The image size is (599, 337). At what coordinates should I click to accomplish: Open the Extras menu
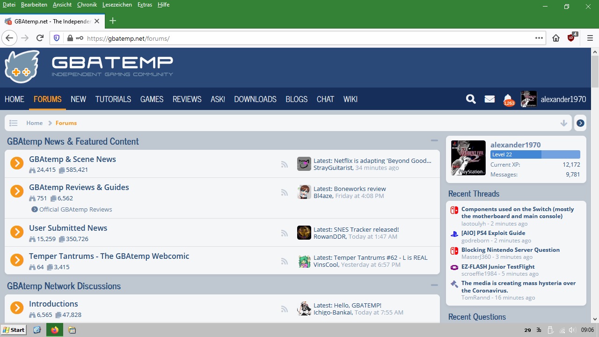click(x=145, y=5)
